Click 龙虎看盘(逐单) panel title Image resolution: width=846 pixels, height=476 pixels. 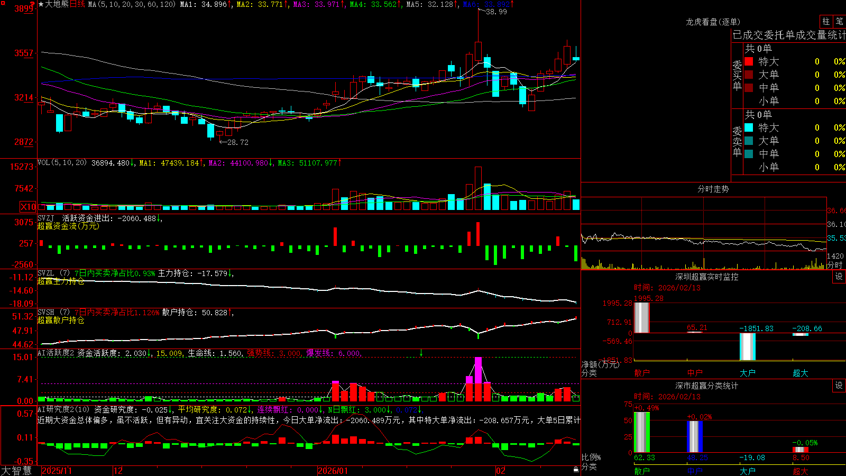713,22
